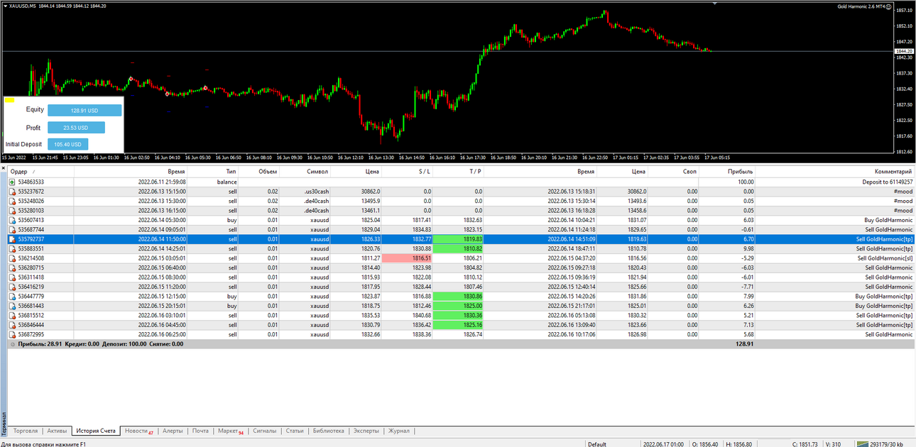This screenshot has height=447, width=916.
Task: Click the buy order icon beside 536681443
Action: (x=12, y=306)
